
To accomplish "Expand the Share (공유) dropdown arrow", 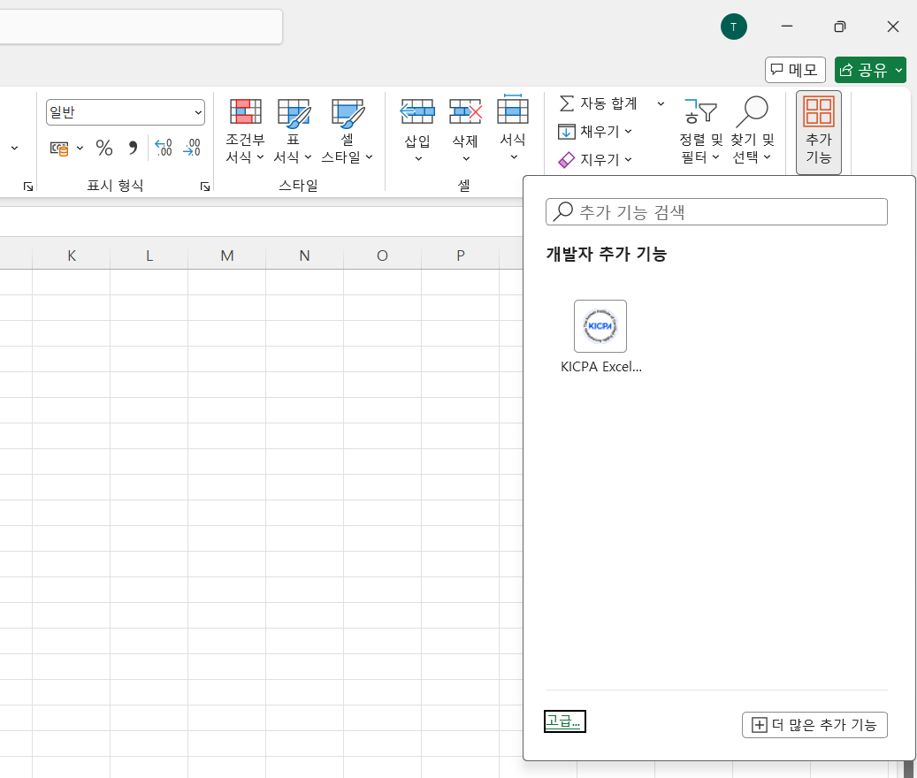I will pyautogui.click(x=898, y=70).
